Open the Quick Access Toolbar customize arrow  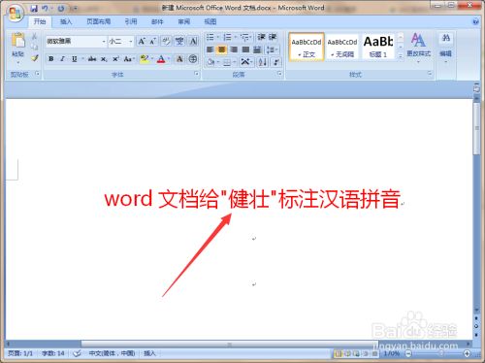(x=75, y=9)
